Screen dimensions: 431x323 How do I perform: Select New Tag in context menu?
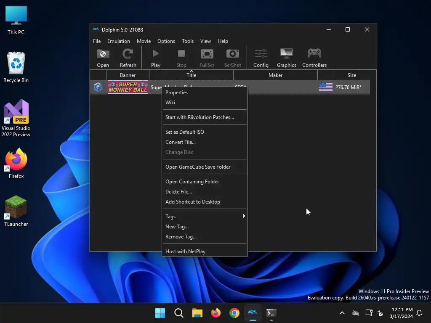tap(205, 227)
